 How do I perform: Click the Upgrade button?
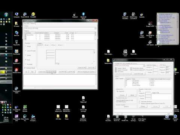(x=155, y=106)
